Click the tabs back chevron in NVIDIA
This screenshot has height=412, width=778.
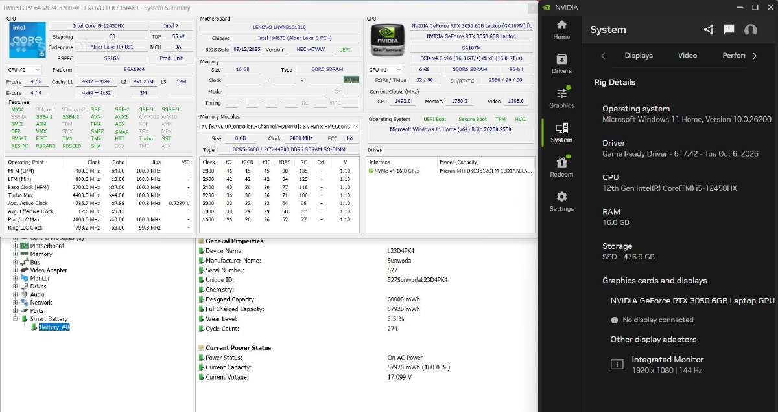coord(603,56)
